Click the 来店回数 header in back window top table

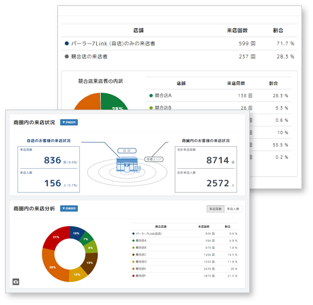click(237, 30)
